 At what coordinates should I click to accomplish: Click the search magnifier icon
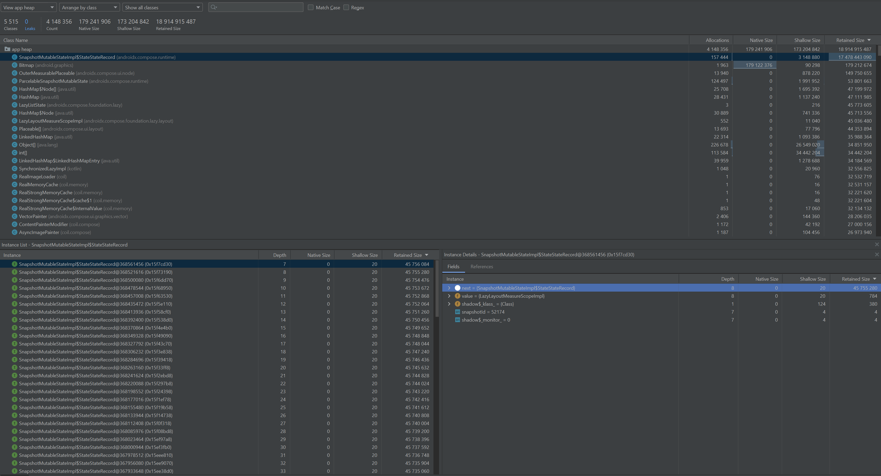[x=213, y=7]
